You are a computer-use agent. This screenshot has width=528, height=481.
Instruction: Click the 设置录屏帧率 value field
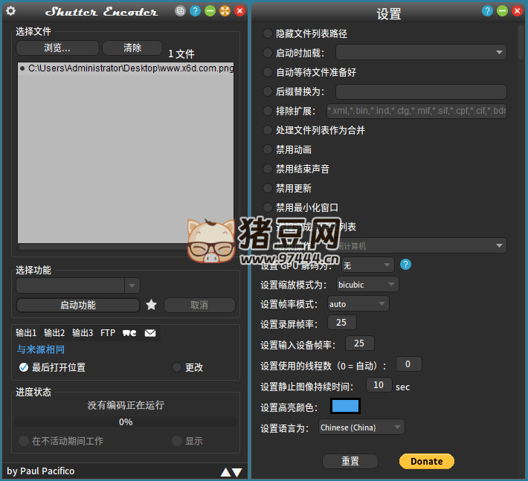[341, 323]
